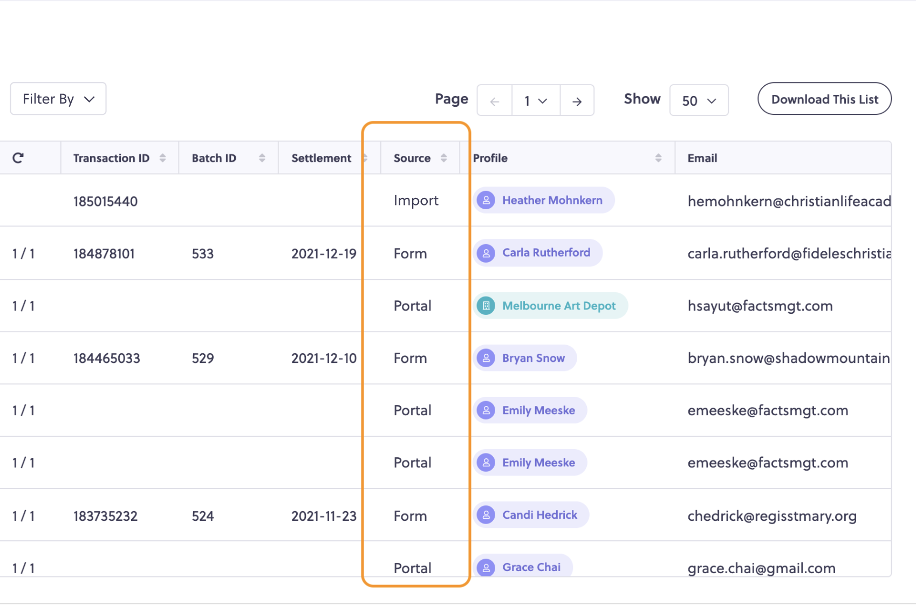Sort by the Source column
Screen dimensions: 916x605
pyautogui.click(x=444, y=157)
